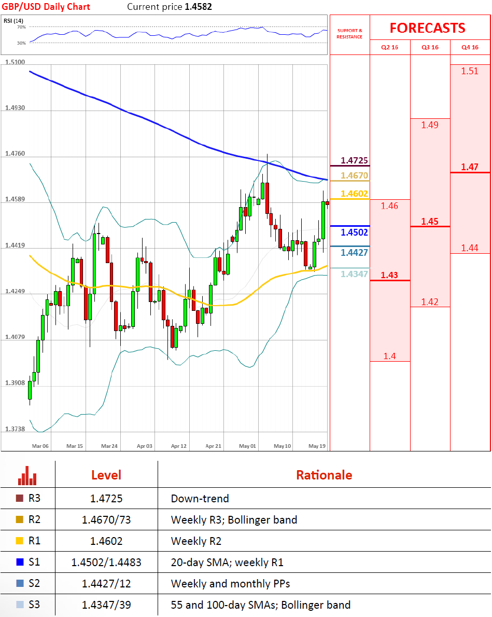
Task: Click the 1.4725 level table cell
Action: [x=106, y=499]
